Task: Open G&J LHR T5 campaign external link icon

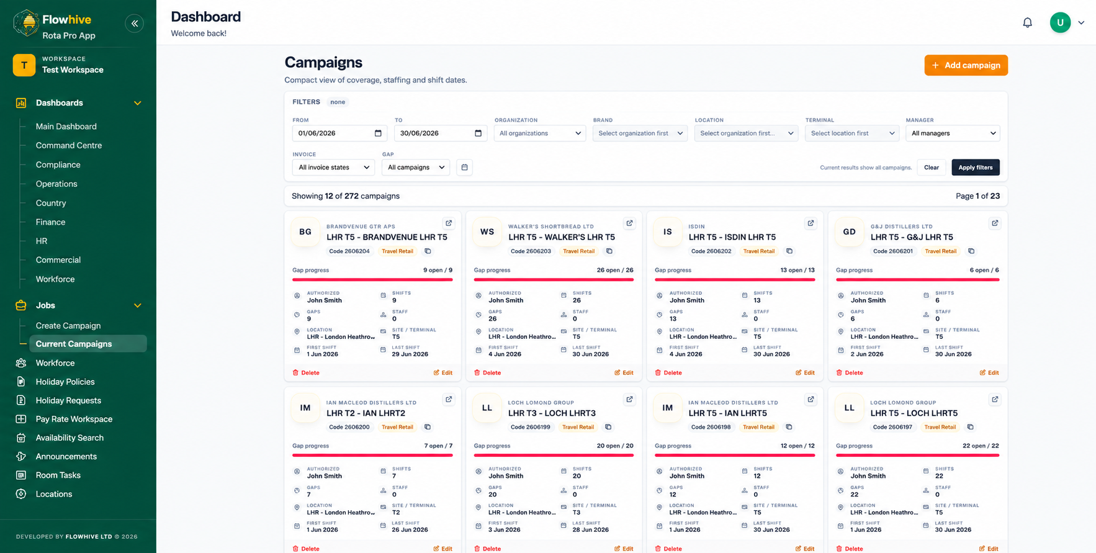Action: pyautogui.click(x=995, y=223)
